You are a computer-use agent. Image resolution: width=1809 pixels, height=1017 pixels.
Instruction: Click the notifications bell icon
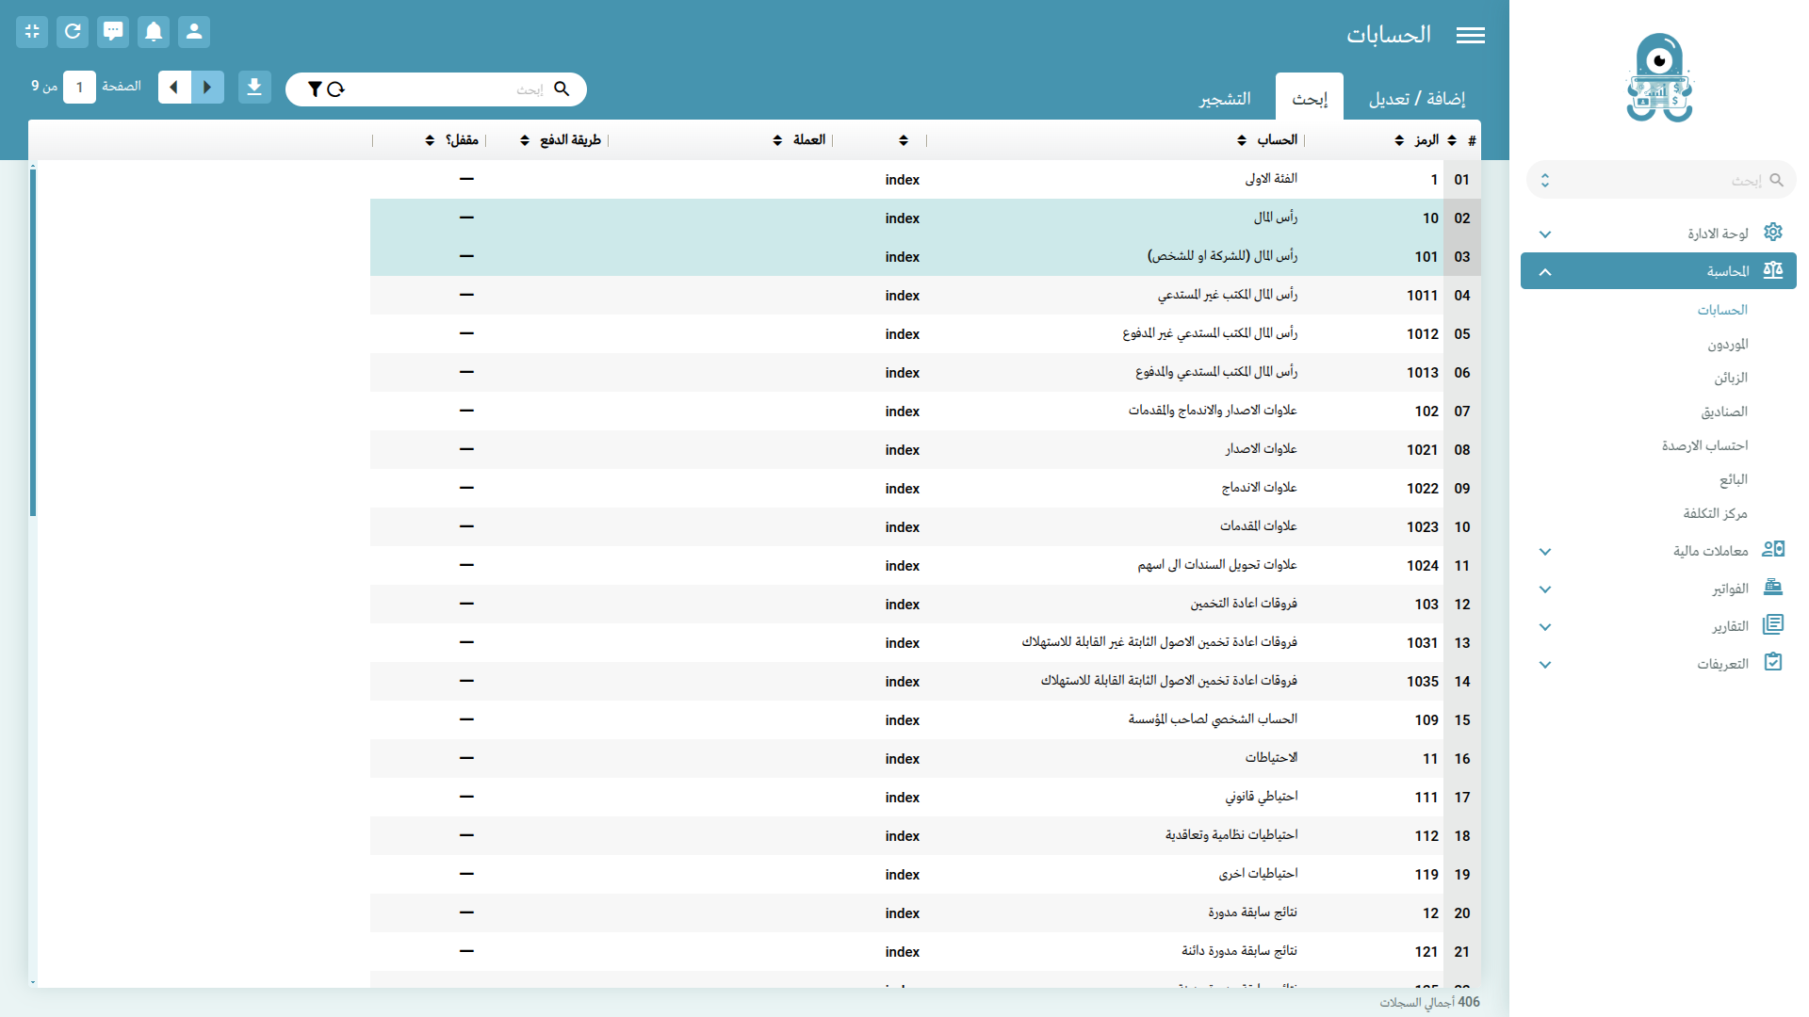pos(154,32)
